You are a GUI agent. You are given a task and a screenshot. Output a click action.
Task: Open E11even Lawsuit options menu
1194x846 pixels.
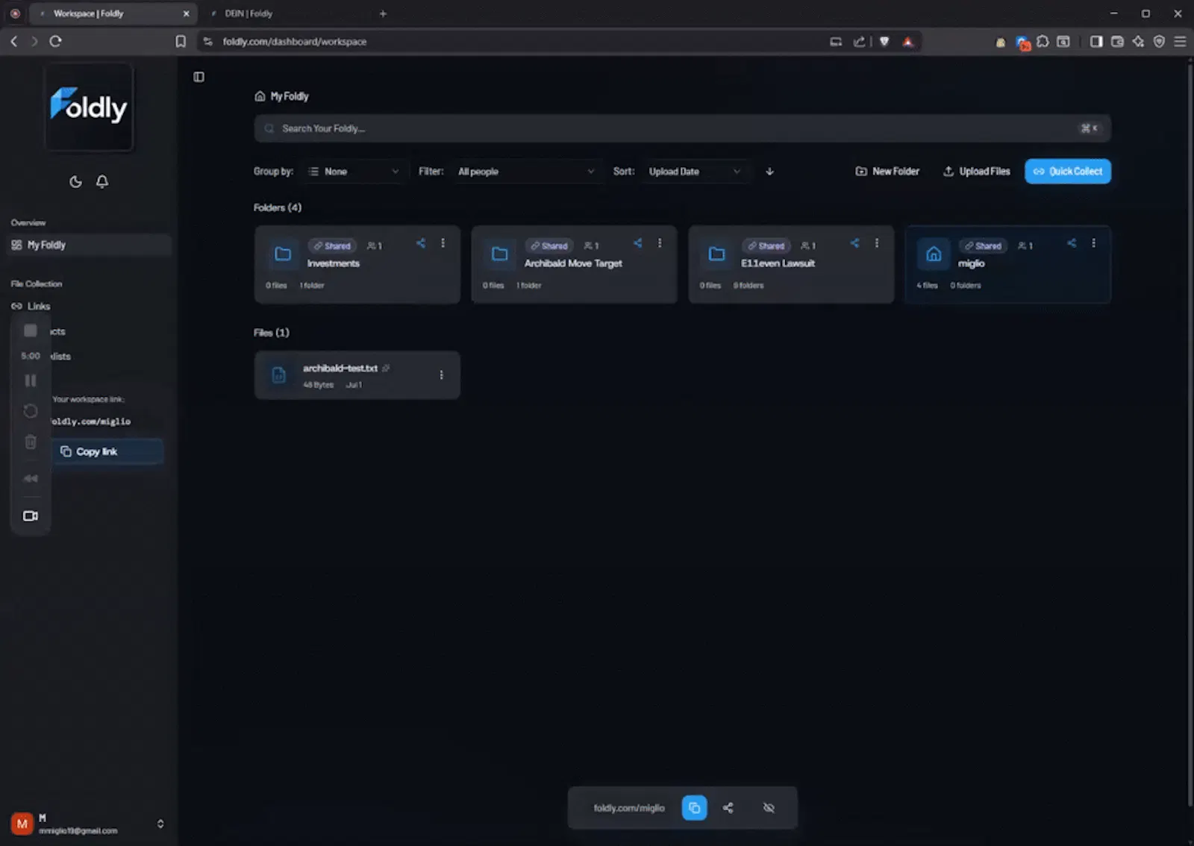(x=877, y=243)
